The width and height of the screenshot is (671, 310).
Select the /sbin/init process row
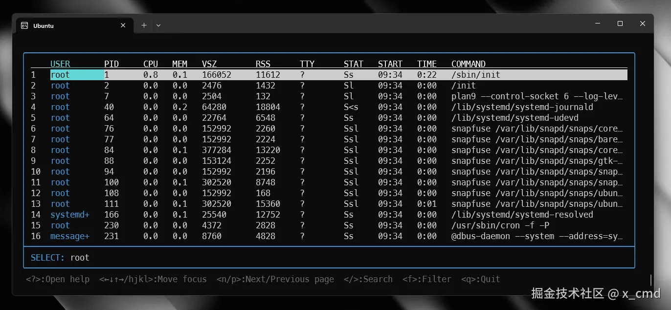pos(329,75)
